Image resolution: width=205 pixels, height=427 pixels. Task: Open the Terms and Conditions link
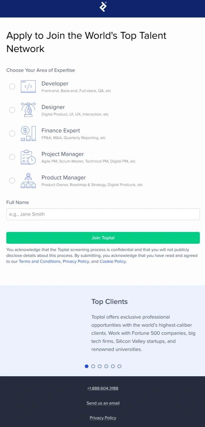[x=40, y=262]
